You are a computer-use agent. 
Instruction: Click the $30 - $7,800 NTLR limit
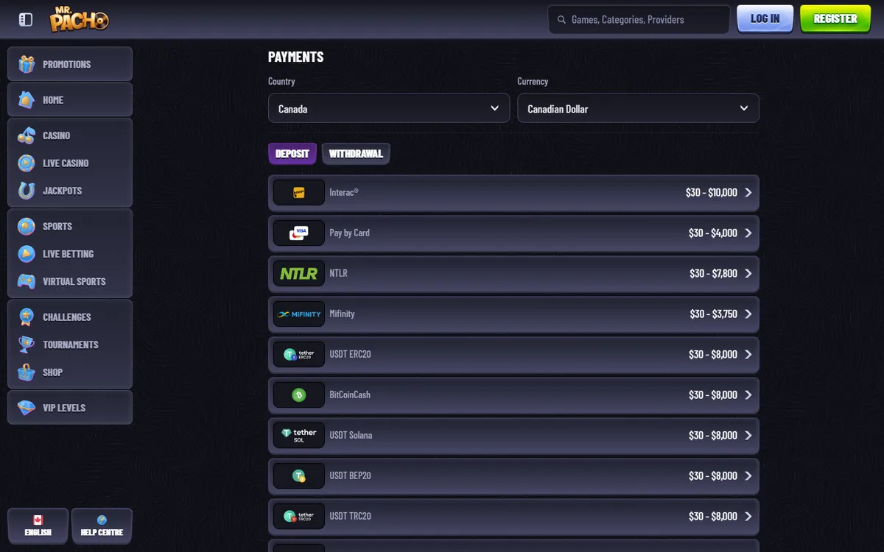pyautogui.click(x=713, y=273)
